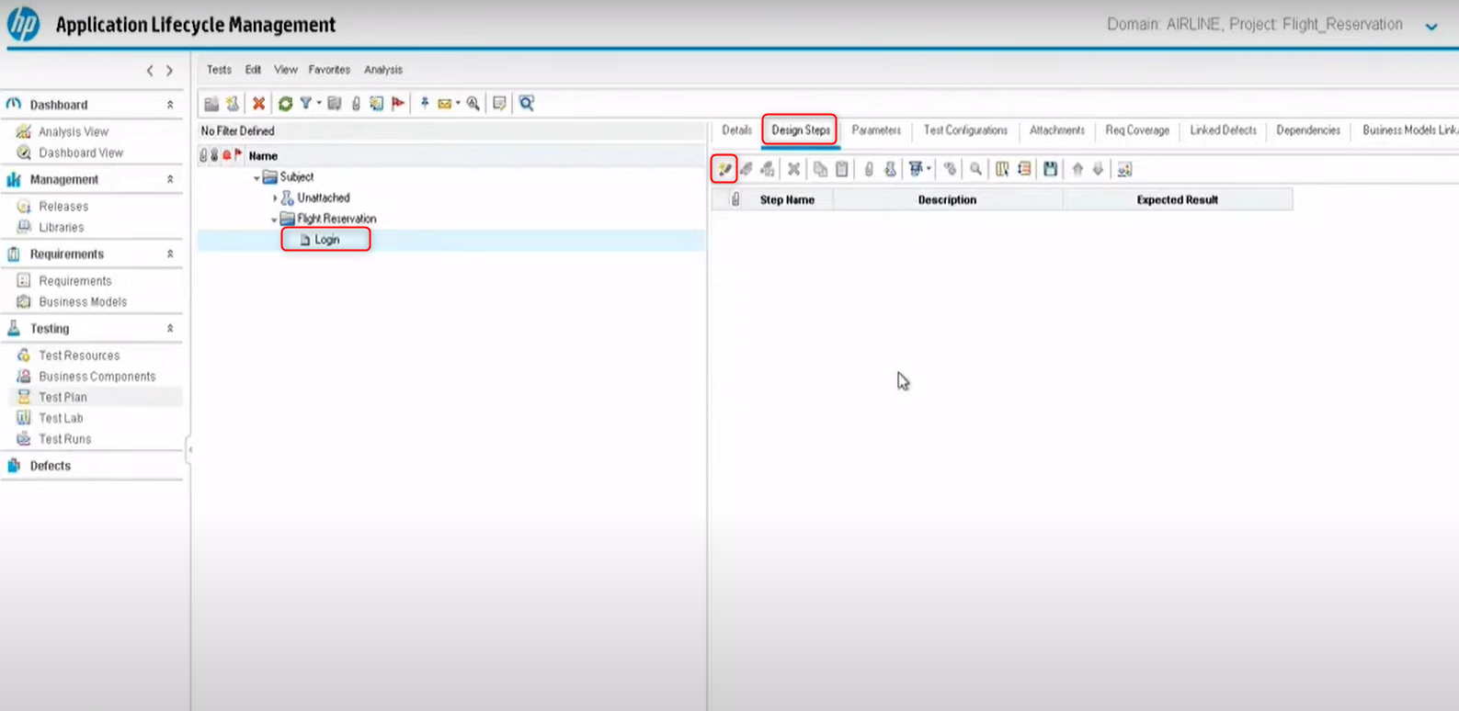This screenshot has width=1459, height=711.
Task: Click the envelope Send by Email icon
Action: coord(444,104)
